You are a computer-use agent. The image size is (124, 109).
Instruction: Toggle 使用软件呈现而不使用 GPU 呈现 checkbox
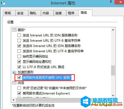click(x=19, y=78)
